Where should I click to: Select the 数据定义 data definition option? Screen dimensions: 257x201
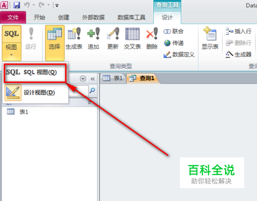(x=179, y=55)
